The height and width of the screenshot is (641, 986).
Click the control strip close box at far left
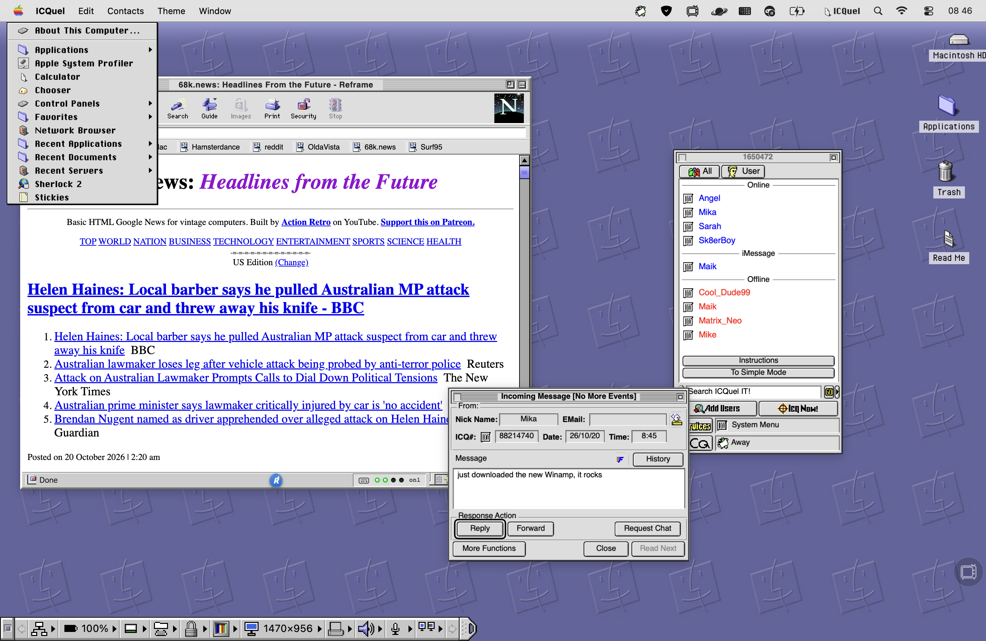click(7, 629)
